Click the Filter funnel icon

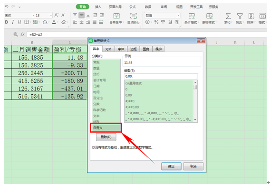tap(240, 16)
